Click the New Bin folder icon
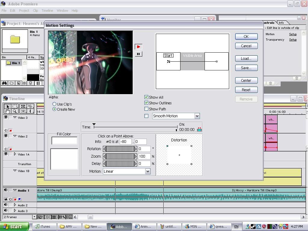The width and height of the screenshot is (308, 231). (x=11, y=83)
